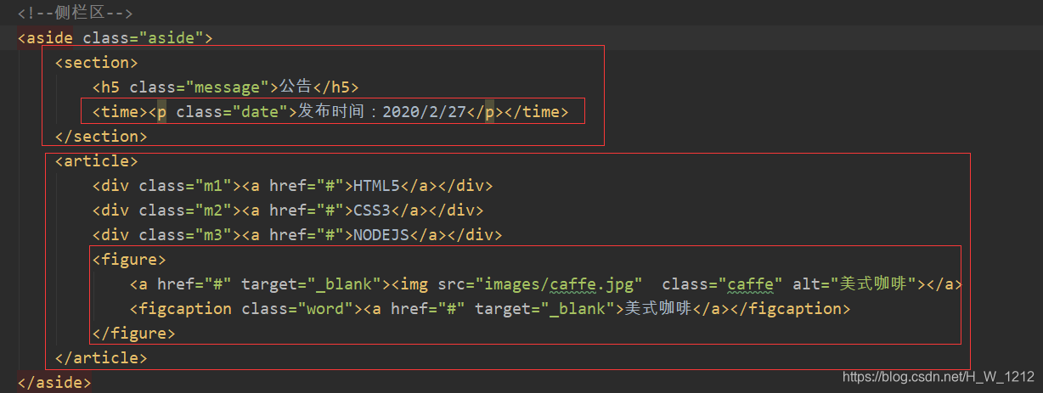Click the img tag name
Viewport: 1043px width, 393px height.
click(414, 284)
